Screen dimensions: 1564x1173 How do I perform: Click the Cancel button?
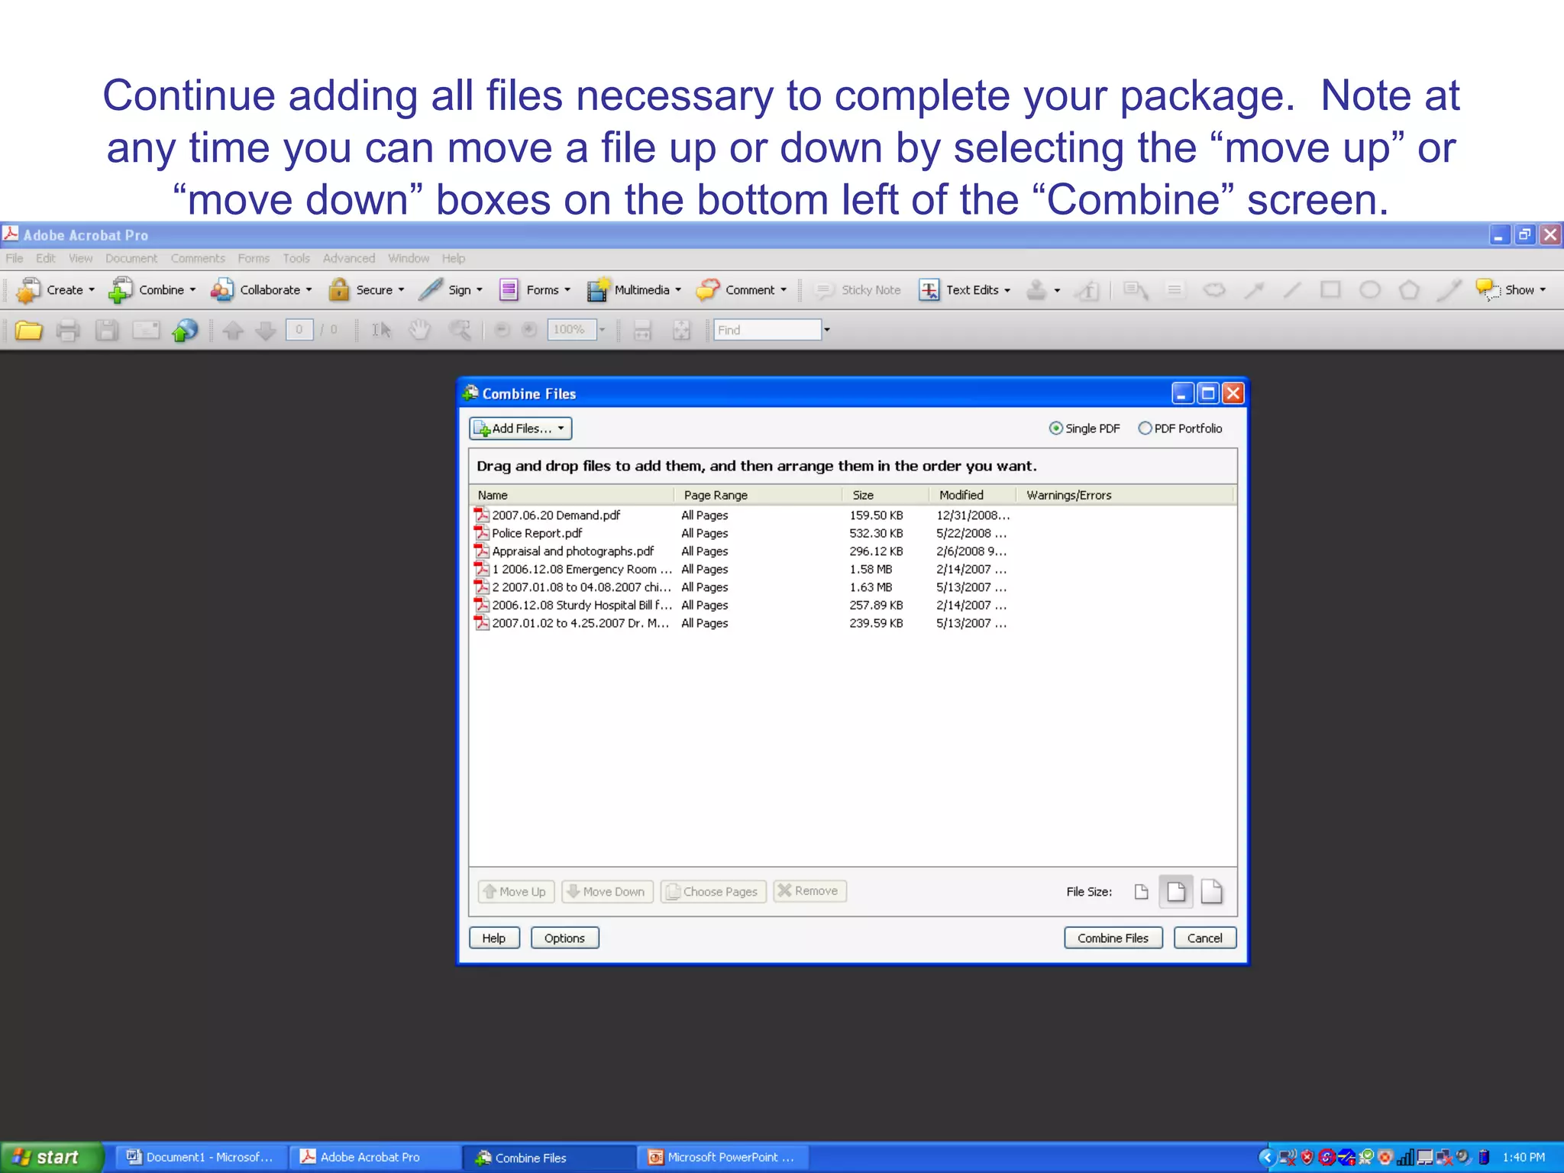pyautogui.click(x=1204, y=938)
